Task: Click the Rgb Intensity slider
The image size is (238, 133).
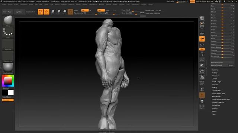Action: [x=85, y=13]
